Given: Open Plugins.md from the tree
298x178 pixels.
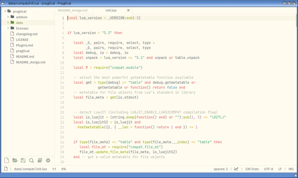Looking at the screenshot, I should [x=24, y=45].
